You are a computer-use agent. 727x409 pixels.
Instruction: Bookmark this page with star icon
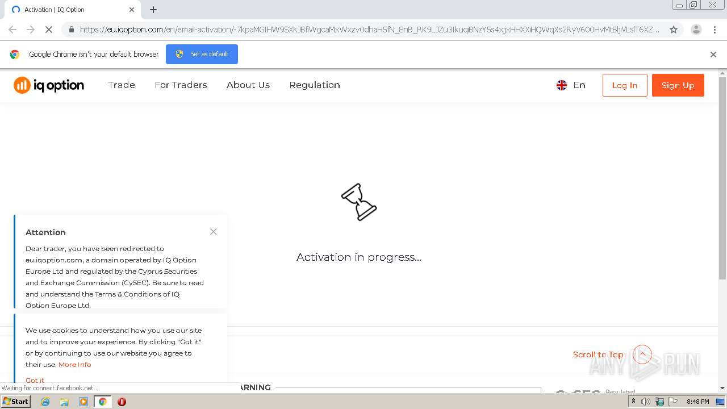click(674, 30)
